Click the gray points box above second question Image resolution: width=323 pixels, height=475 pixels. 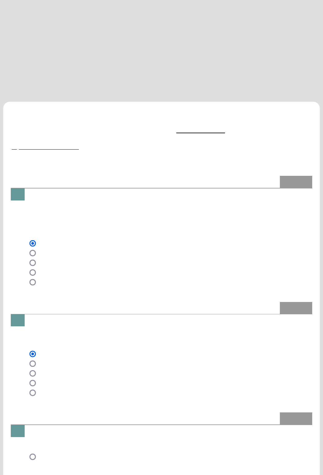(296, 308)
